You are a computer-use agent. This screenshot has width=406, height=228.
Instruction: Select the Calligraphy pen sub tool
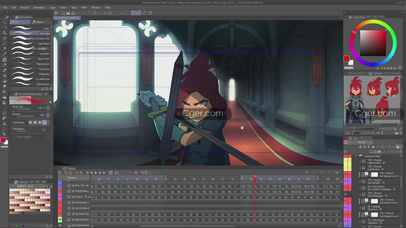30,74
